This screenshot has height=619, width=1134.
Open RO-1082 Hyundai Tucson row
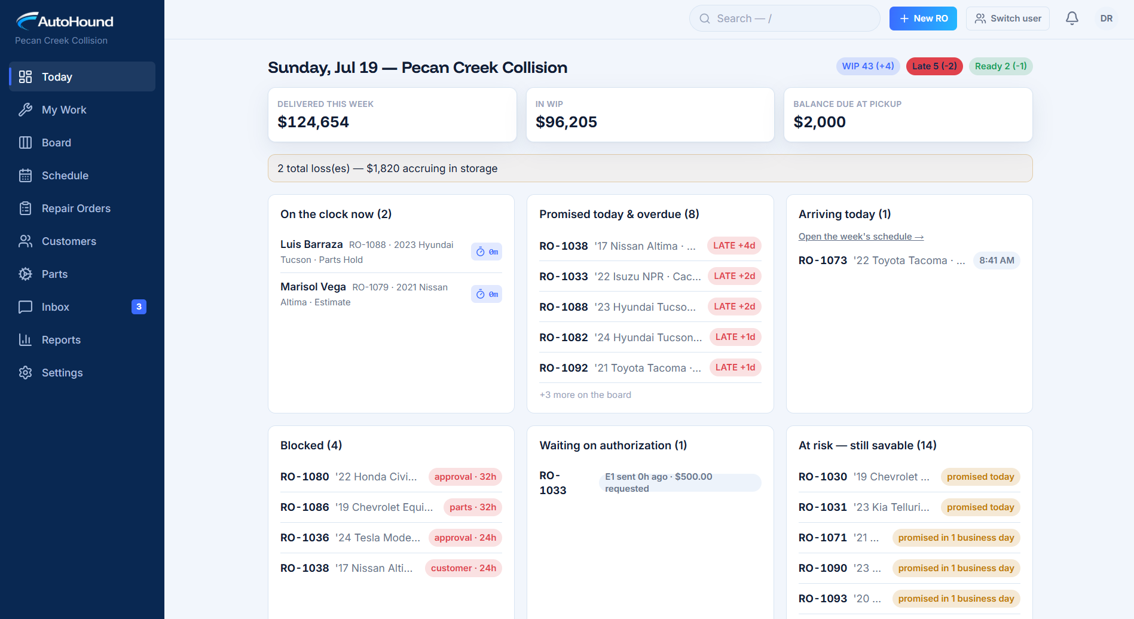click(x=650, y=337)
